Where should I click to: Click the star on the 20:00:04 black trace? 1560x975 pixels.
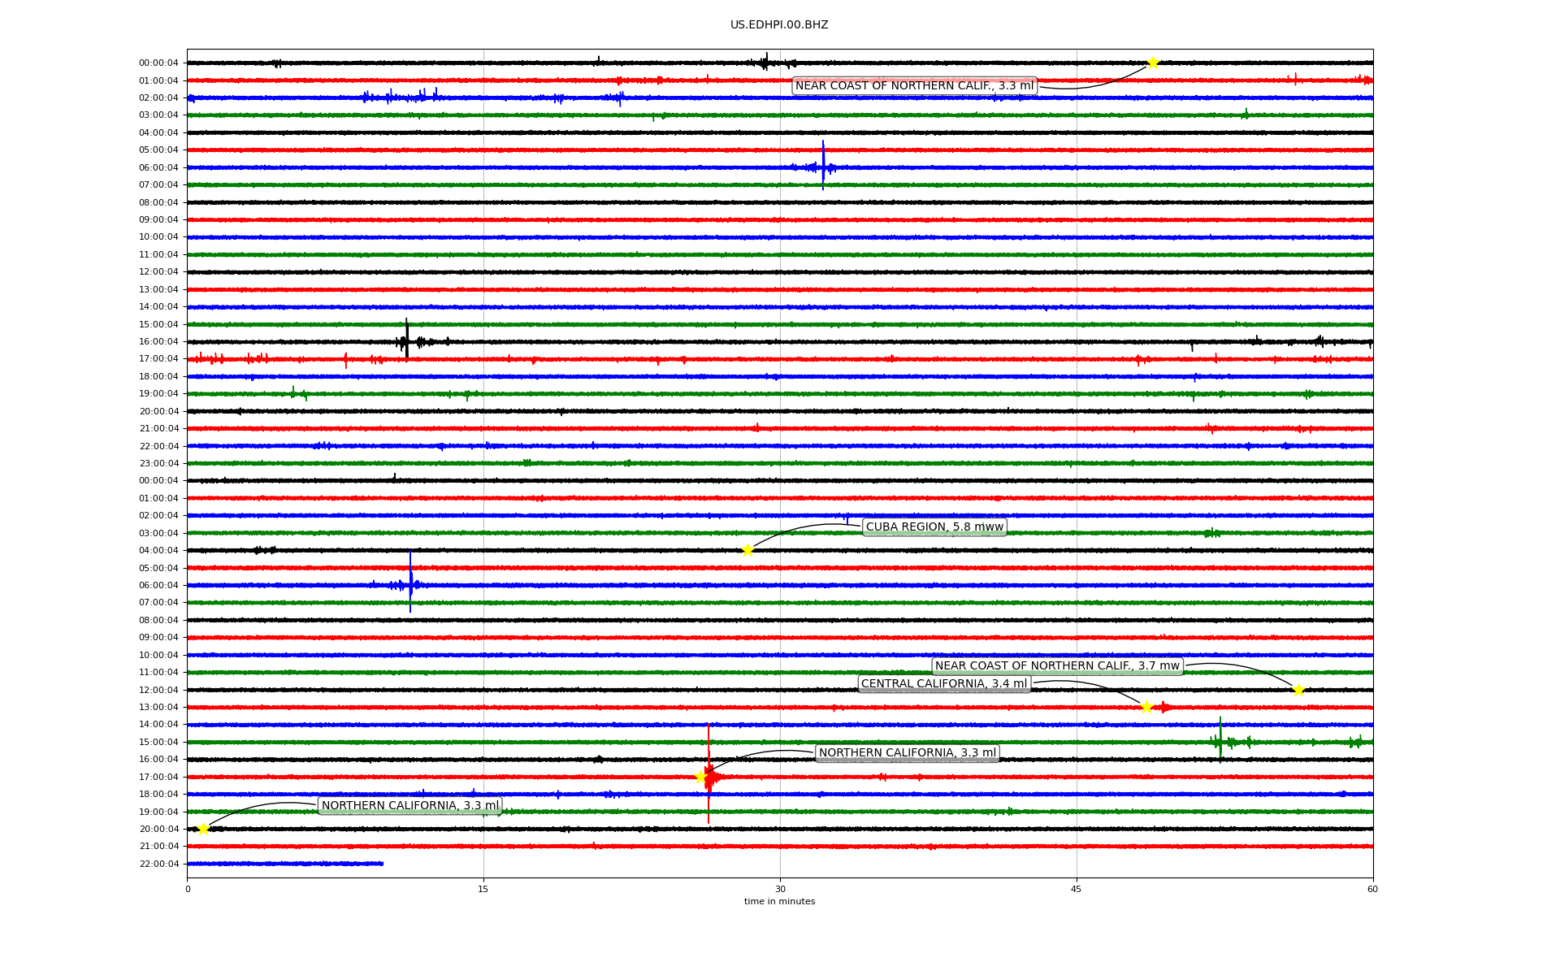(203, 829)
